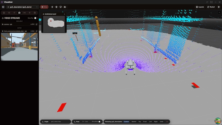Click the front camera video preview

pos(19,47)
